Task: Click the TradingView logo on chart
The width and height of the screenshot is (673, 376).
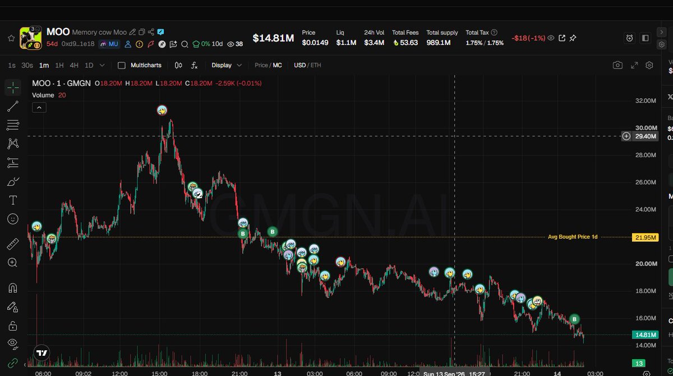Action: click(42, 353)
